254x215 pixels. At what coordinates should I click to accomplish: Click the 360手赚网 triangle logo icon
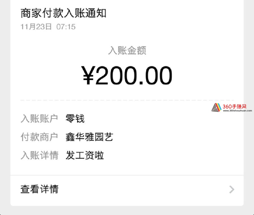216,107
